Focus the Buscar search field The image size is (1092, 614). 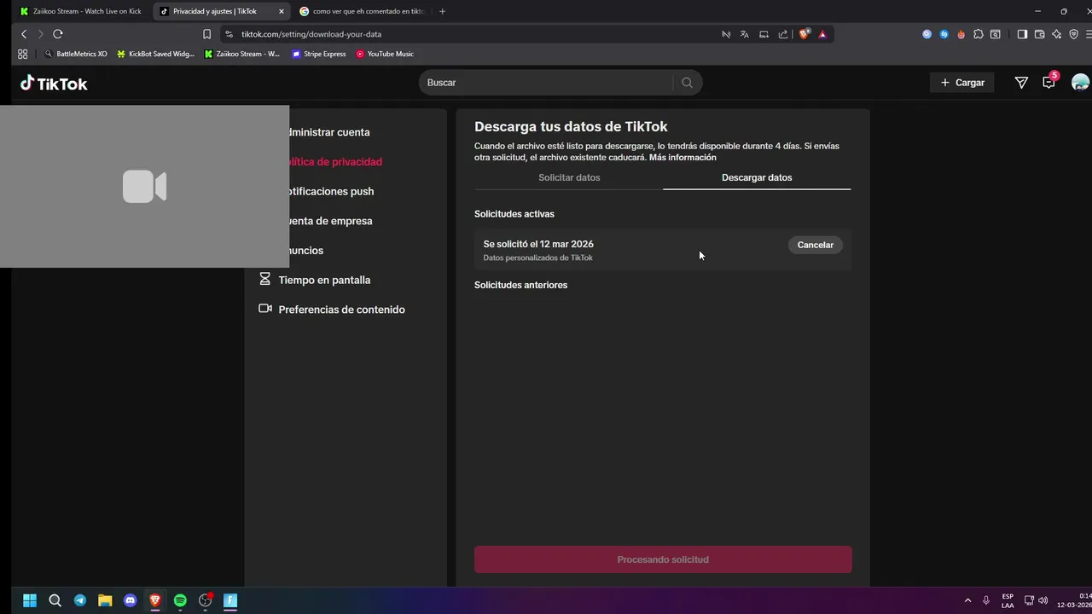coord(546,83)
